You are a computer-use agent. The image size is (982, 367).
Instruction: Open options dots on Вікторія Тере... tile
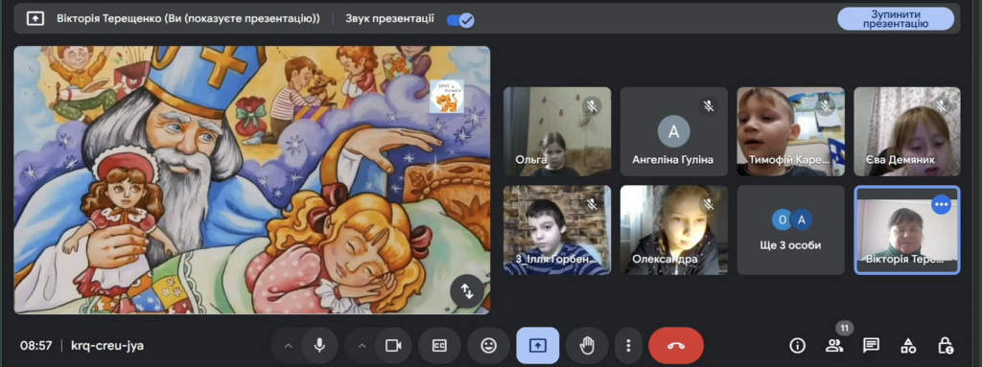(x=942, y=204)
